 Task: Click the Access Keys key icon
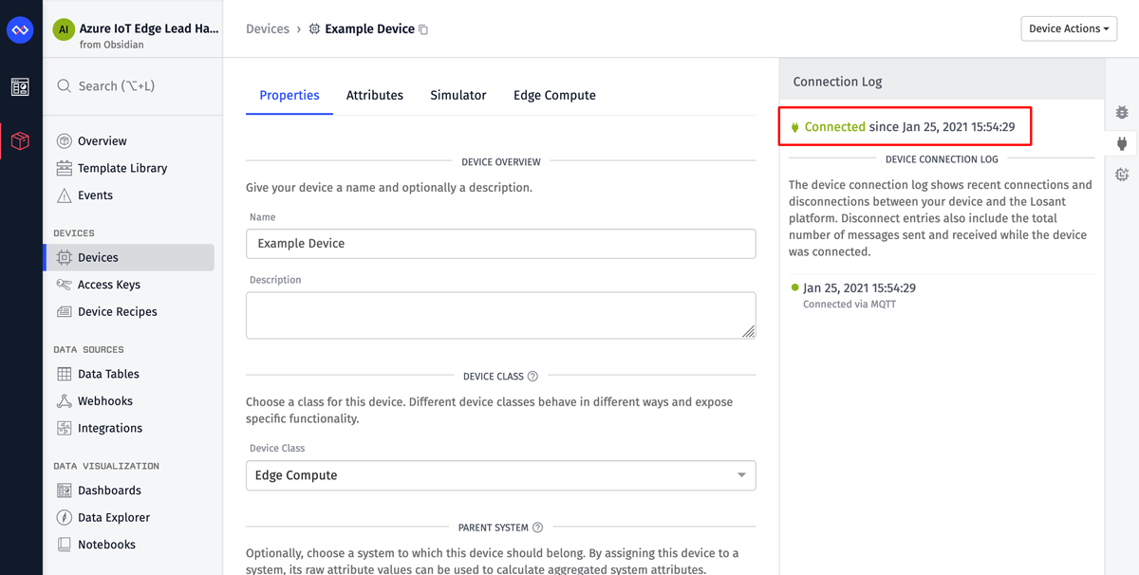pyautogui.click(x=65, y=285)
